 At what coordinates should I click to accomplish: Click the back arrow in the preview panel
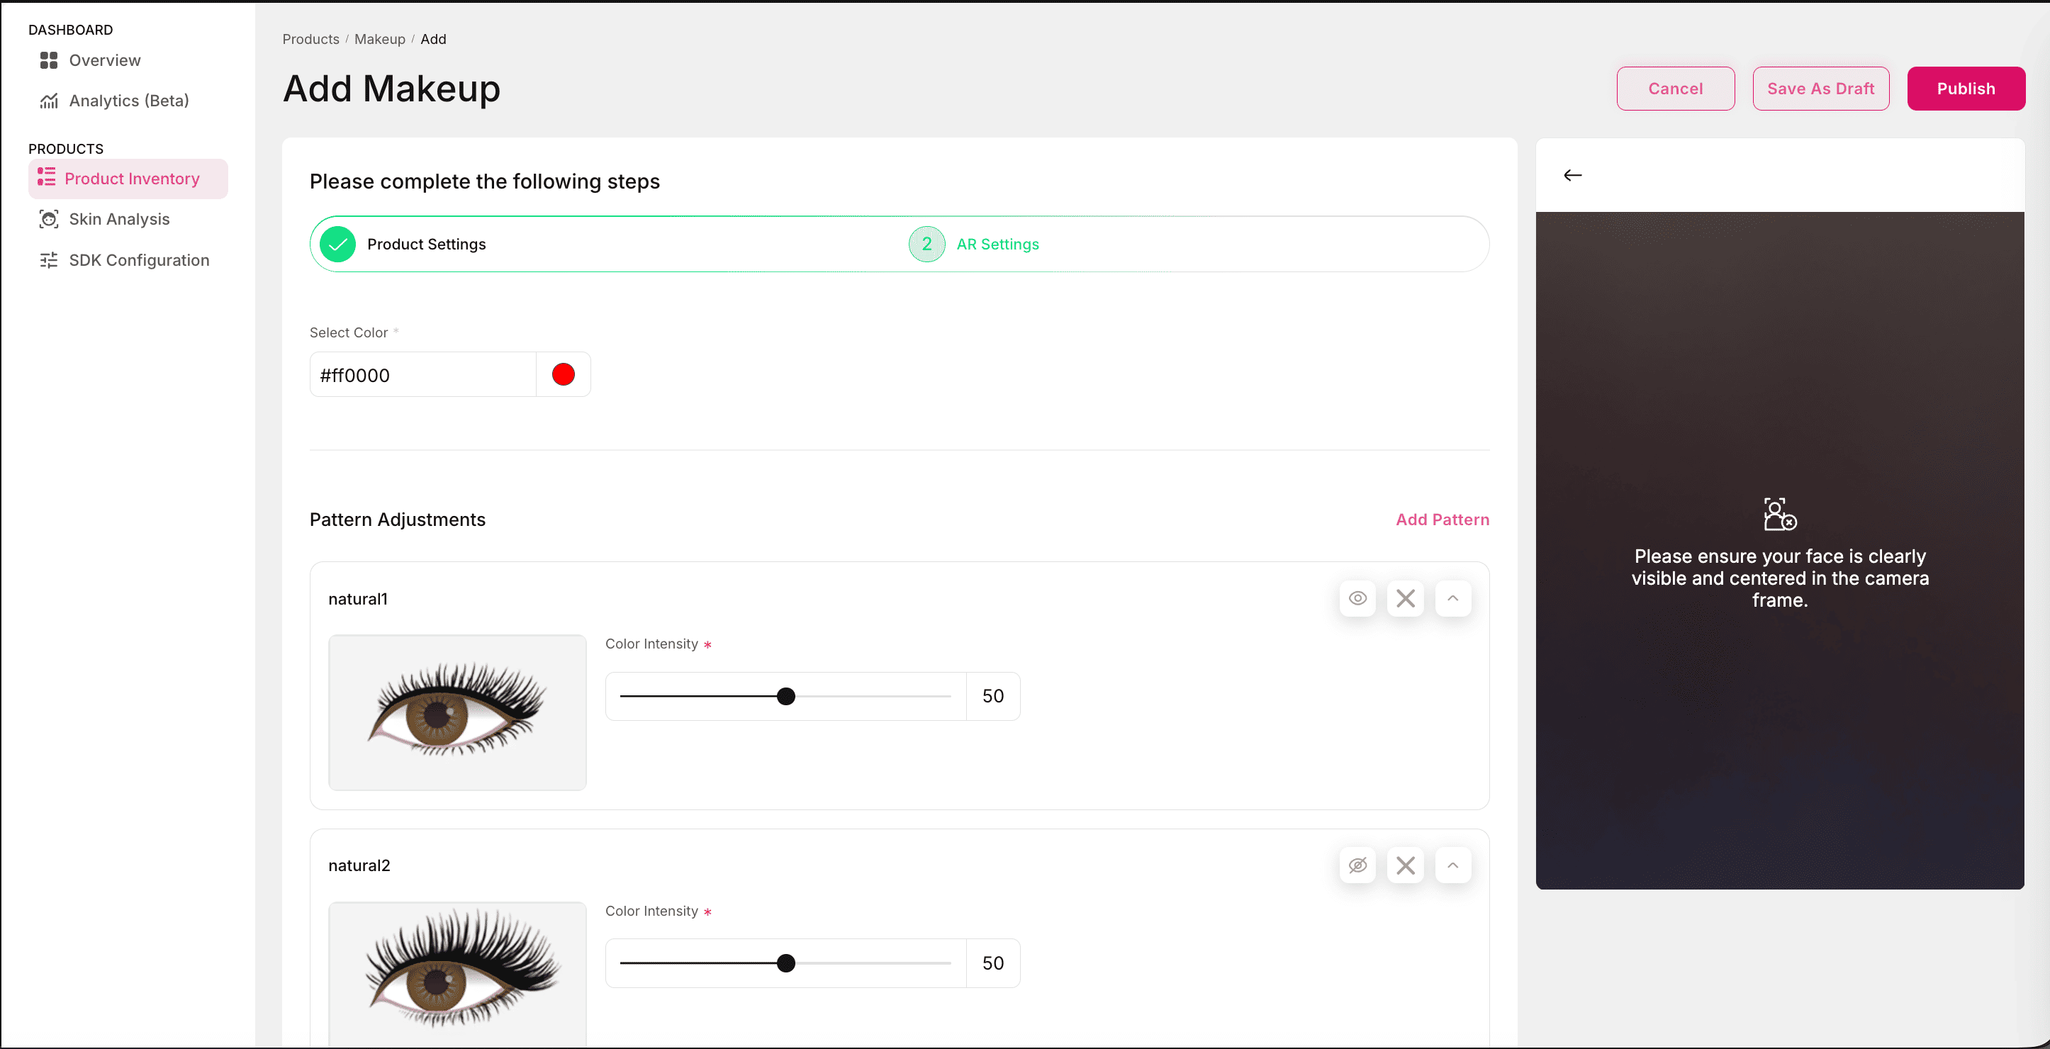[1572, 175]
